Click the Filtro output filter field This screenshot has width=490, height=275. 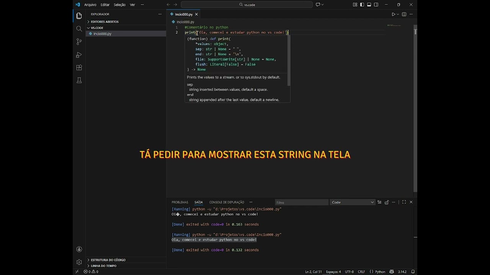click(x=302, y=202)
